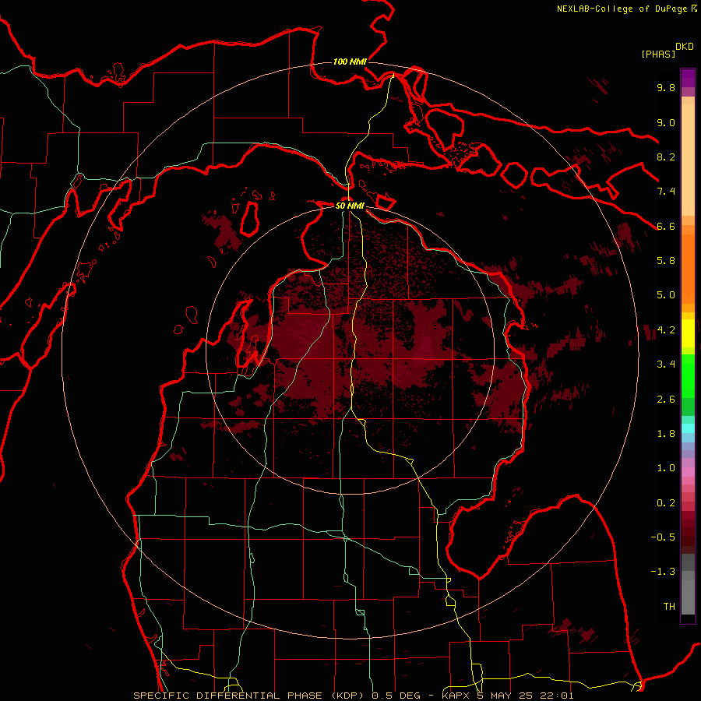This screenshot has height=701, width=701.
Task: Click the 3.4 value on the color scale
Action: (x=666, y=365)
